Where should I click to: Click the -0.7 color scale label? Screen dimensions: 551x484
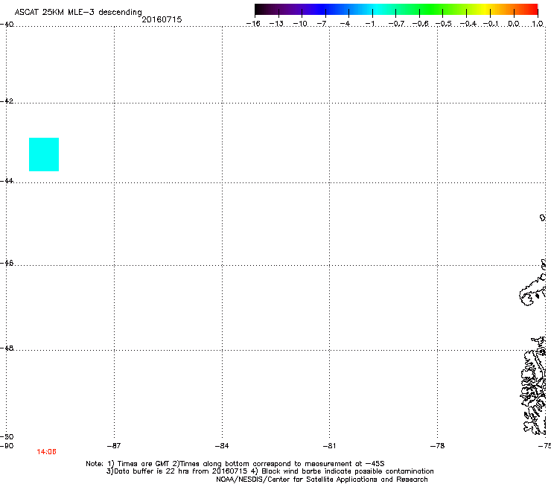pos(396,24)
